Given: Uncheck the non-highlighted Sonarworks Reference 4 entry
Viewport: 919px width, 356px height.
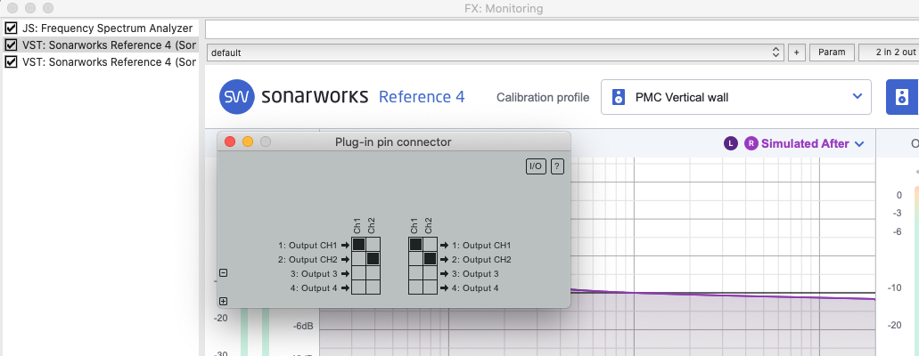Looking at the screenshot, I should 11,61.
